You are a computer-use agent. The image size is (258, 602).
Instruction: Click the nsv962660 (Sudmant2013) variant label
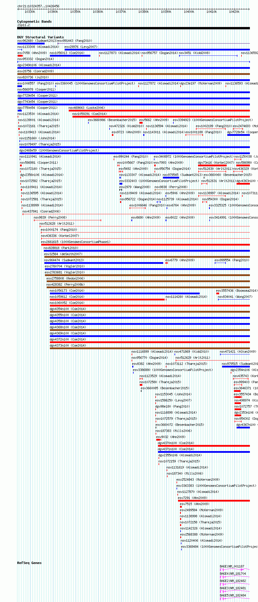click(x=37, y=41)
